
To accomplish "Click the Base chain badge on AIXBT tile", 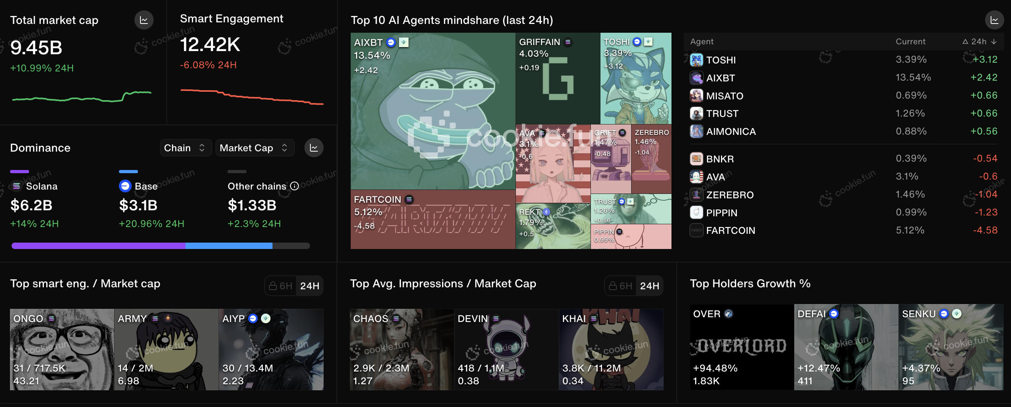I will coord(391,42).
